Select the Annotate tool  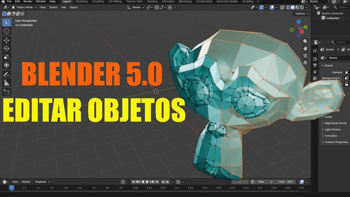6,74
